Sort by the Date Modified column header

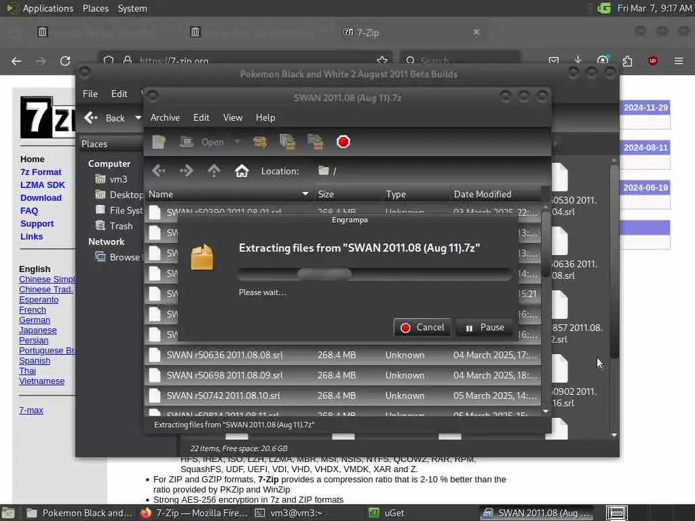495,194
